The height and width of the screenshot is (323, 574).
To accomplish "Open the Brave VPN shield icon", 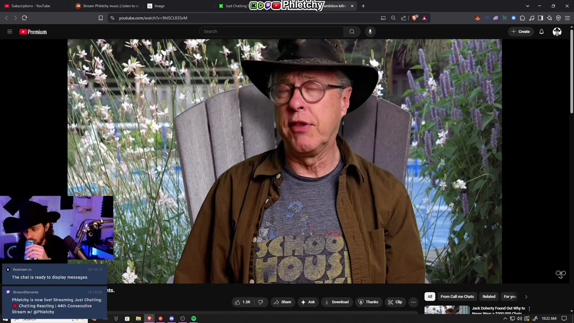I will 558,18.
